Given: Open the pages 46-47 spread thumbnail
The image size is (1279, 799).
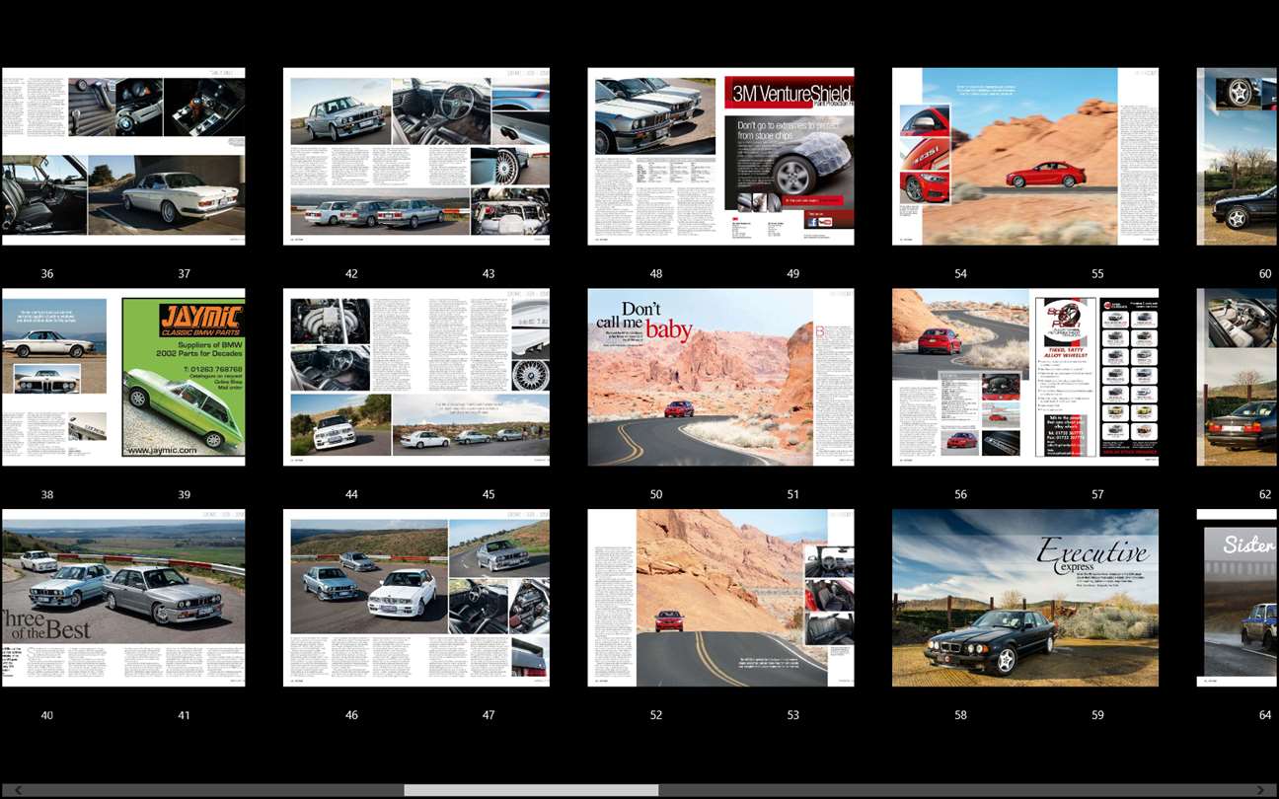Looking at the screenshot, I should pos(416,598).
